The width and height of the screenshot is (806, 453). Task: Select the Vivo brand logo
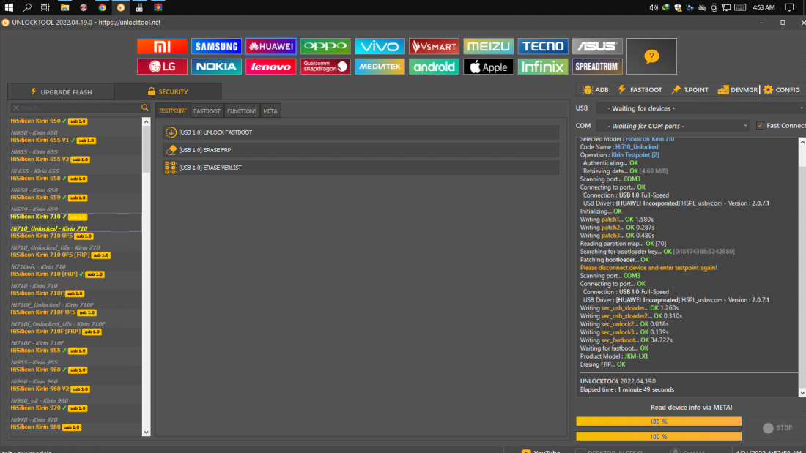pyautogui.click(x=380, y=46)
